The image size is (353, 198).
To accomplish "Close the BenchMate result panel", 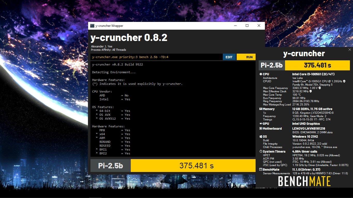I will [350, 50].
